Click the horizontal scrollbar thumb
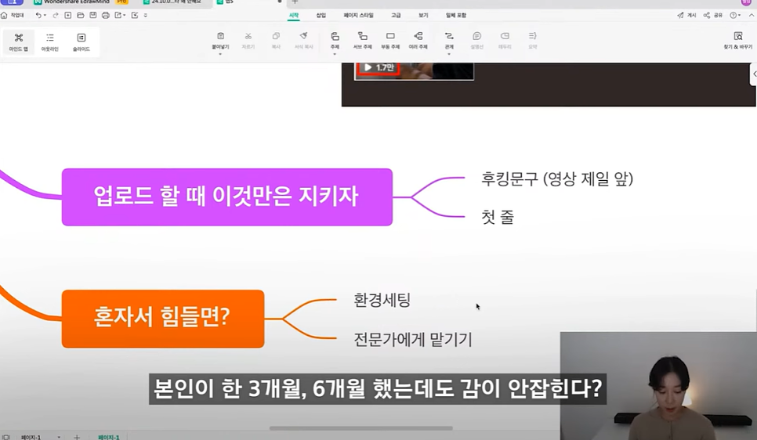Image resolution: width=757 pixels, height=440 pixels. click(x=361, y=428)
